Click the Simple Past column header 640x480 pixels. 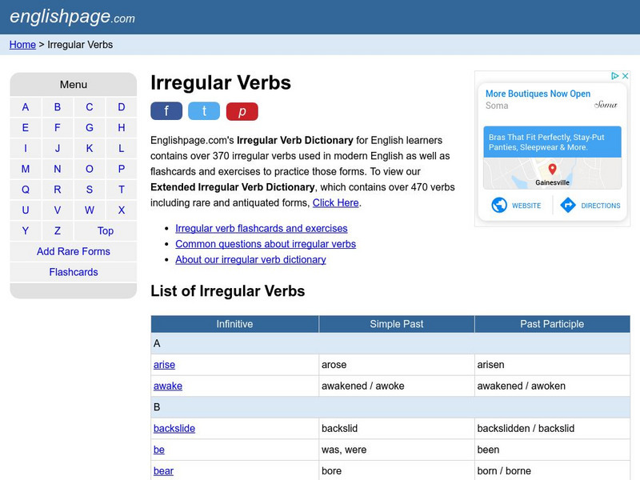coord(396,324)
